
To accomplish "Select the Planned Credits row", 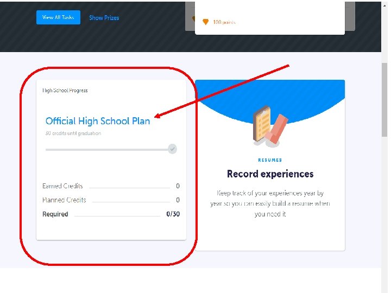I will pos(111,200).
